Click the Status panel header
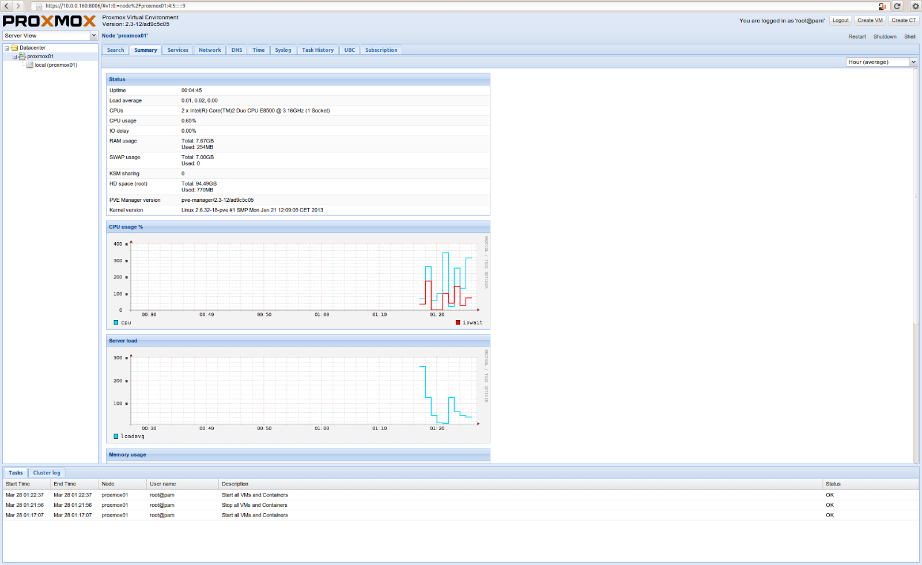The height and width of the screenshot is (565, 922). coord(298,80)
